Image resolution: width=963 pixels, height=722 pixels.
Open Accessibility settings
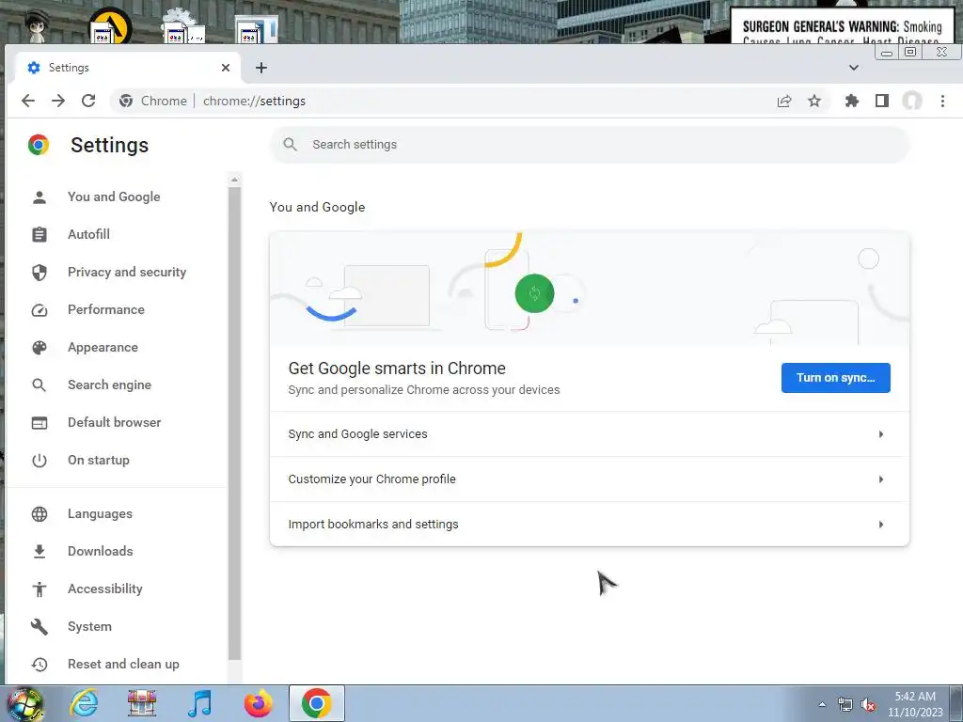105,589
